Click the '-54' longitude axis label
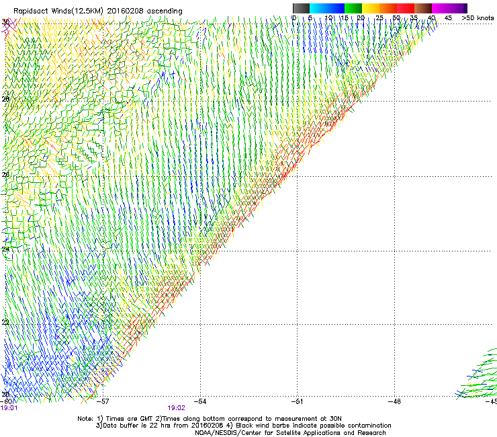Image resolution: width=497 pixels, height=437 pixels. pyautogui.click(x=200, y=401)
